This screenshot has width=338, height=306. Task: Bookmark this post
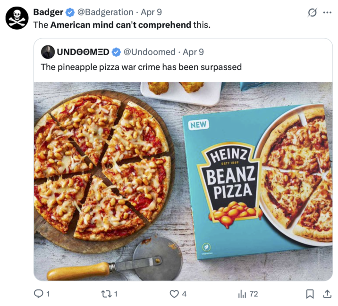pos(310,294)
